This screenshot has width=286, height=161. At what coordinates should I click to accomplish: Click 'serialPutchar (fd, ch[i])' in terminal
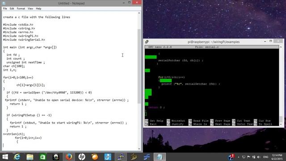181,60
